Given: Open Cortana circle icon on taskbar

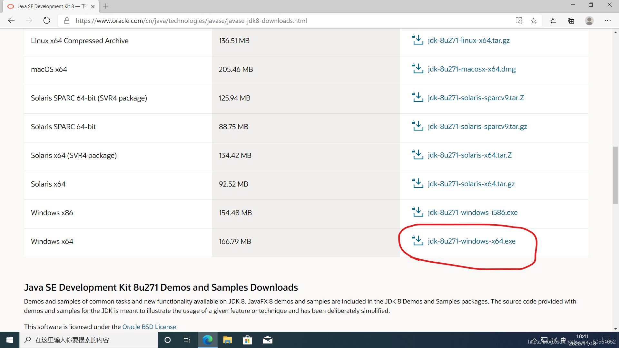Looking at the screenshot, I should (167, 340).
